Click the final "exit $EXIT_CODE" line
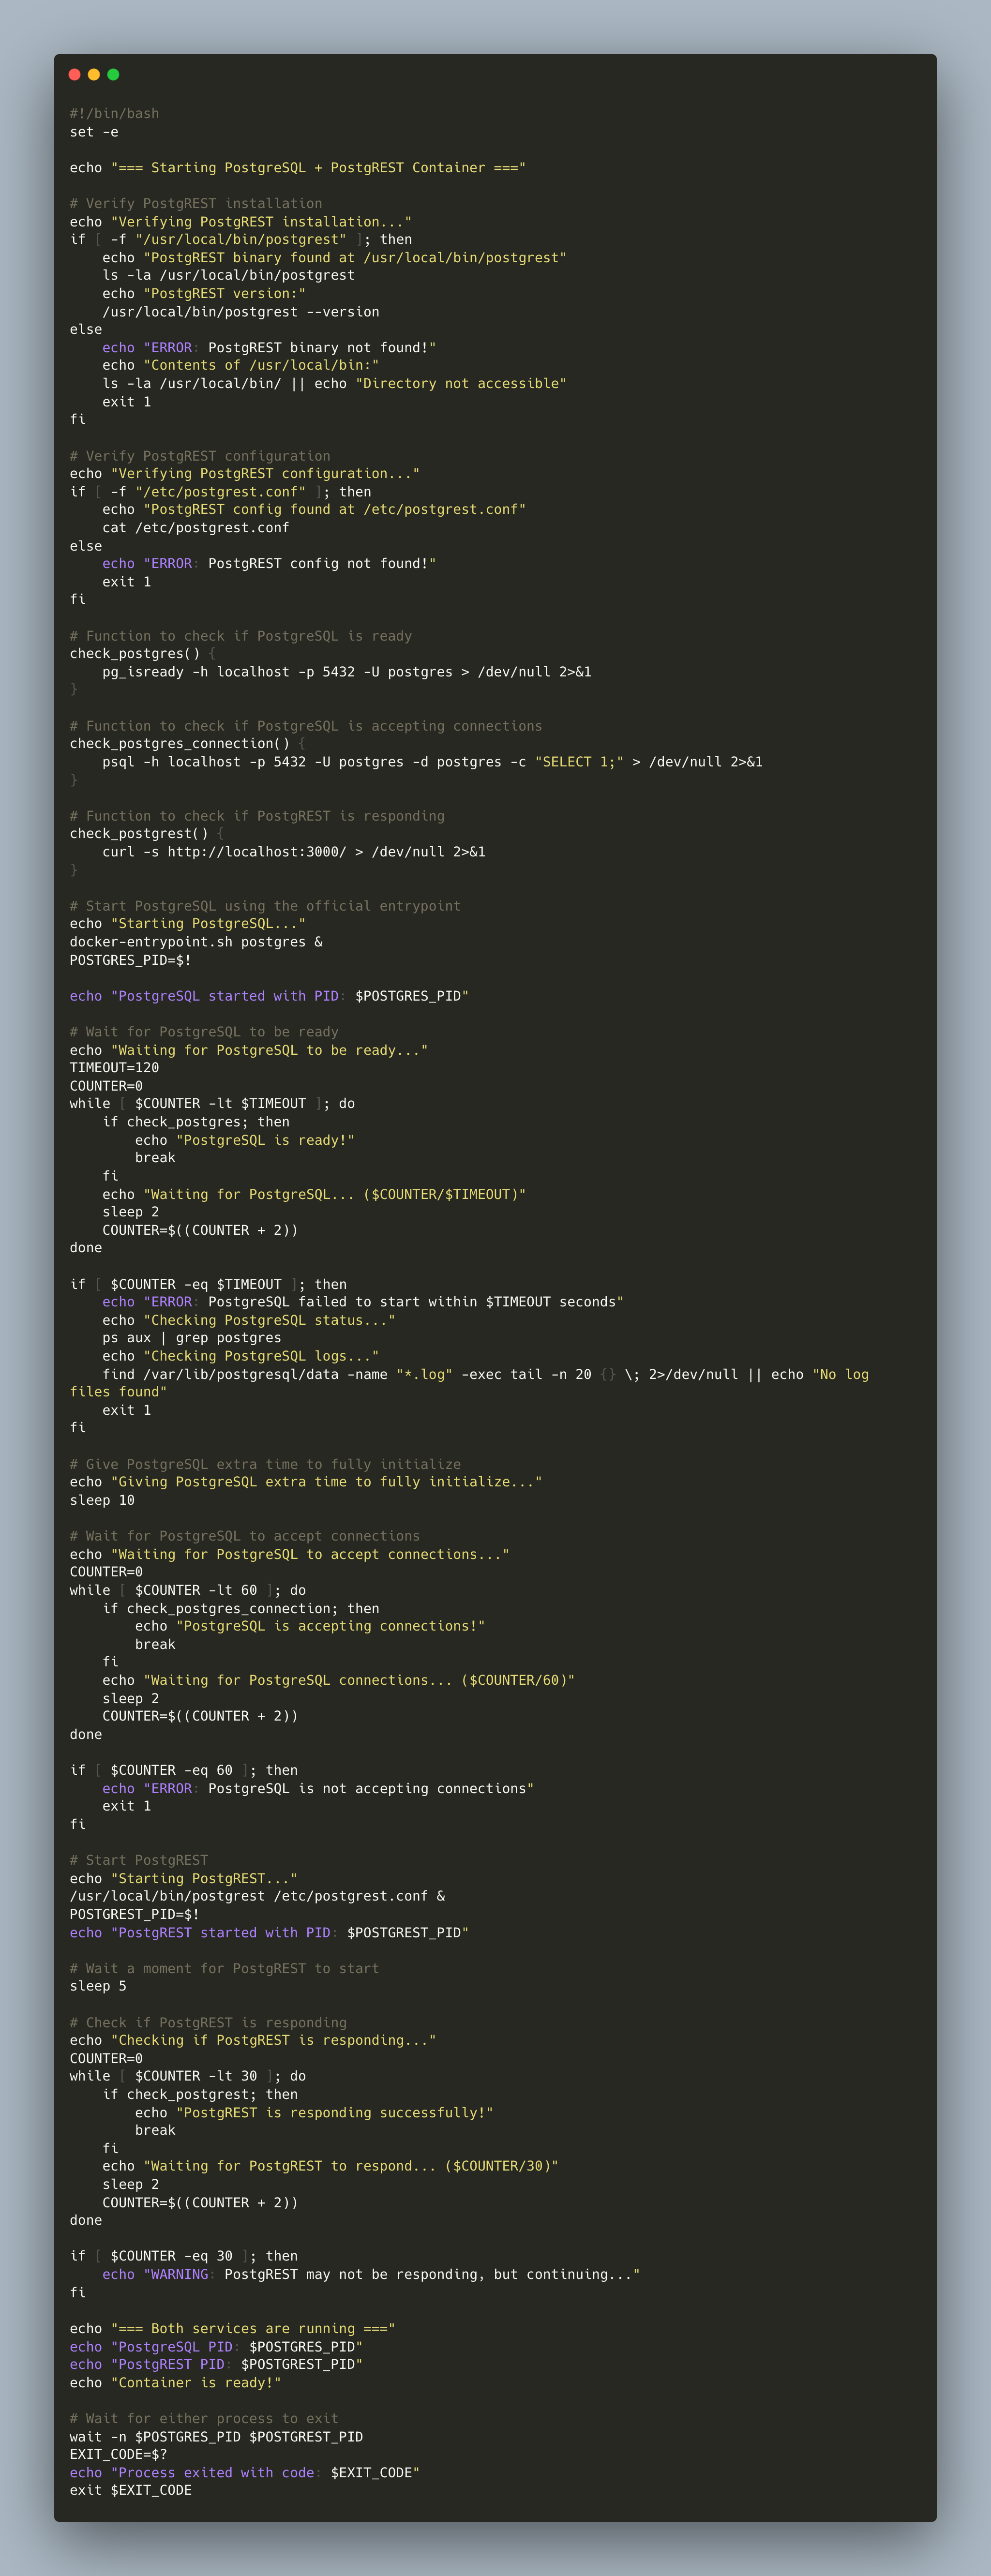 (x=130, y=2490)
